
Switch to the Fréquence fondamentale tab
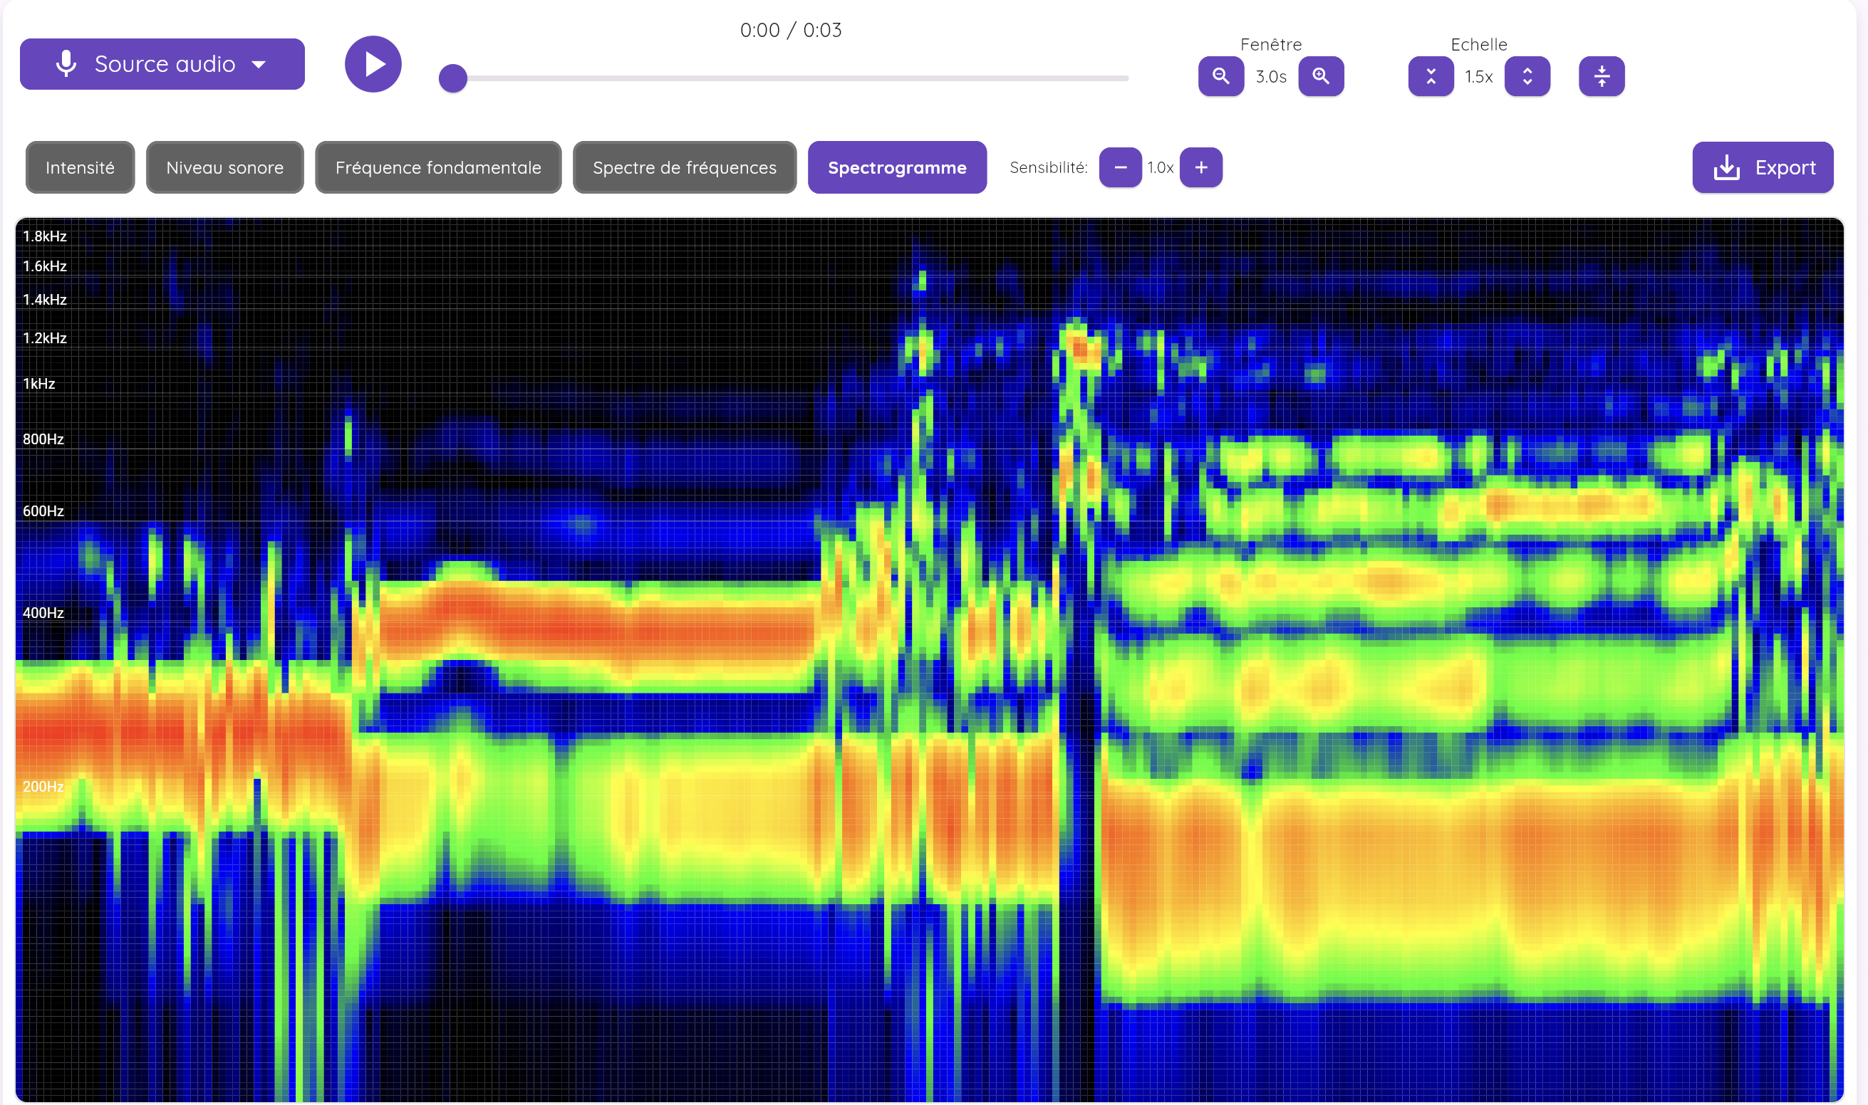438,167
